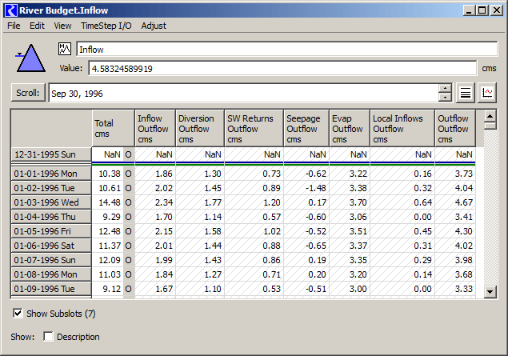Select the 01-03-1996 Wed row header
Viewport: 508px width, 356px height.
[x=51, y=202]
